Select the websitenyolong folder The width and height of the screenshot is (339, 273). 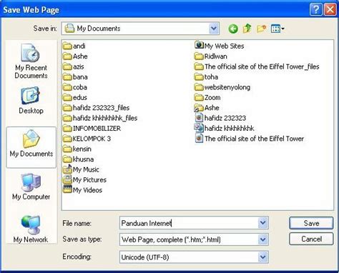[x=222, y=87]
